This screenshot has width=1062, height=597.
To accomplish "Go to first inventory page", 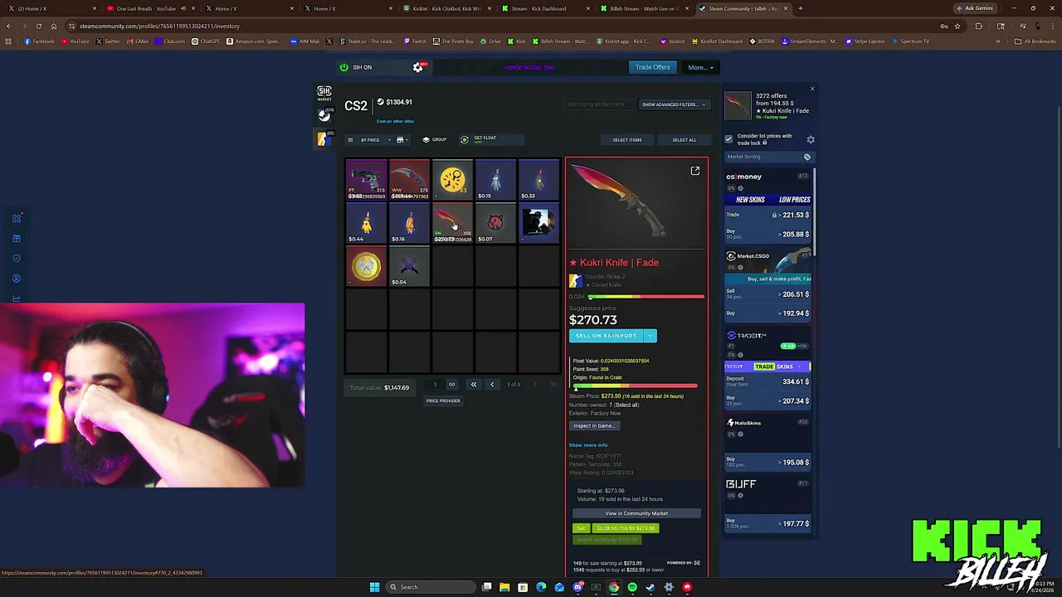I will coord(474,385).
